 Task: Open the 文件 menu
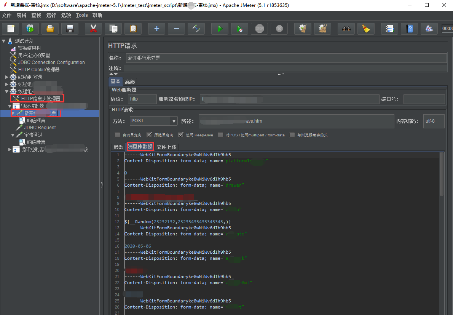click(6, 15)
